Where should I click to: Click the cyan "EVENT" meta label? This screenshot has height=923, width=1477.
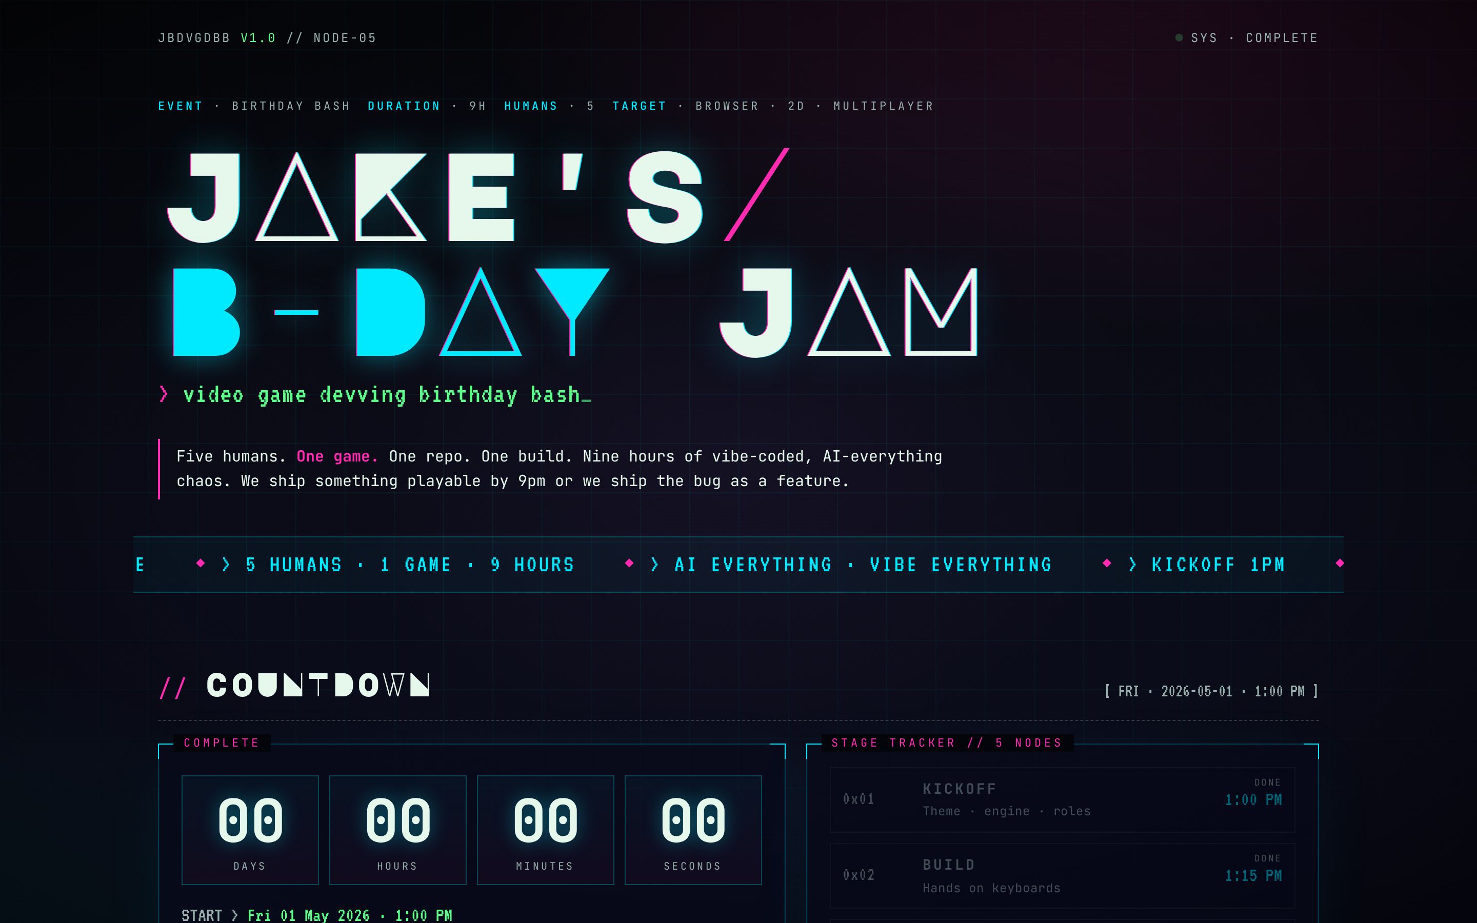pos(180,106)
